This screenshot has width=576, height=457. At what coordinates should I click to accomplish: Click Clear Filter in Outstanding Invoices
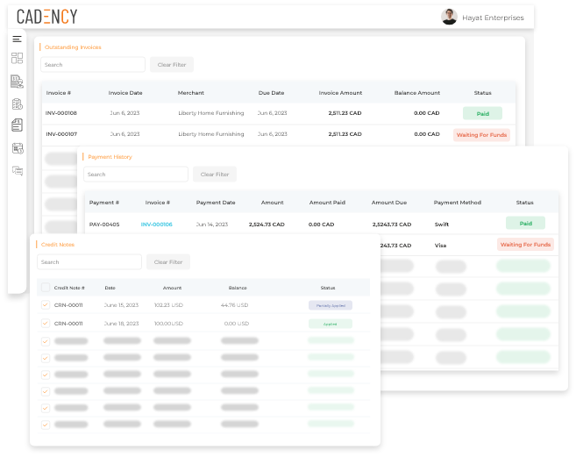tap(172, 65)
